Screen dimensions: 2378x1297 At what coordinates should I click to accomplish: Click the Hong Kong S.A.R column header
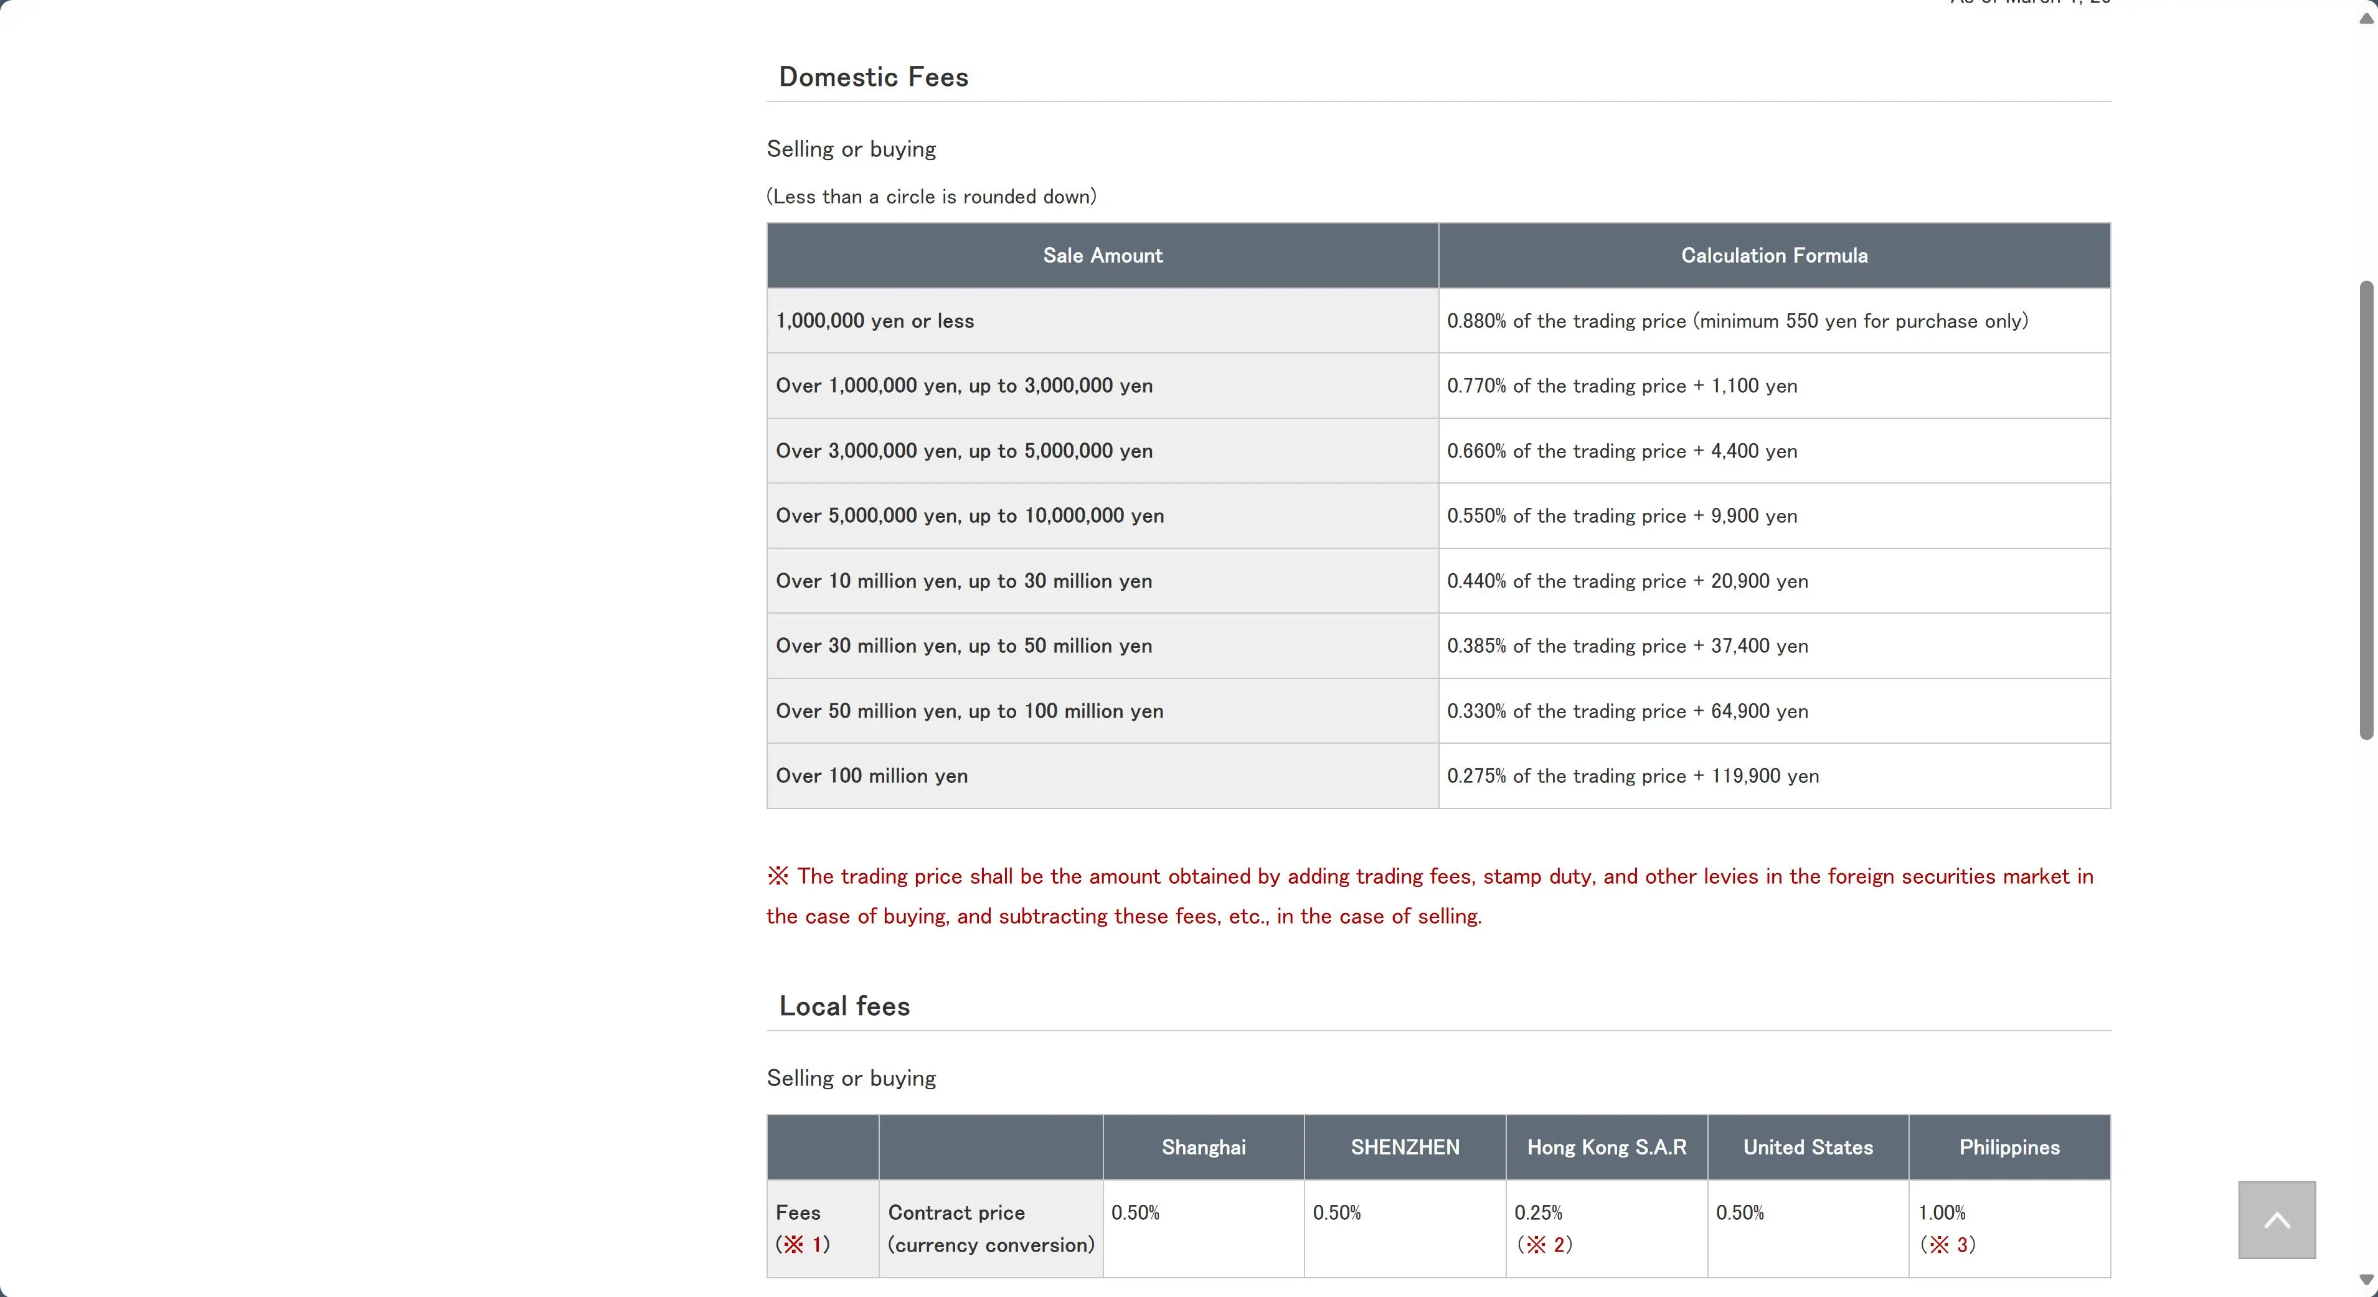click(x=1607, y=1148)
